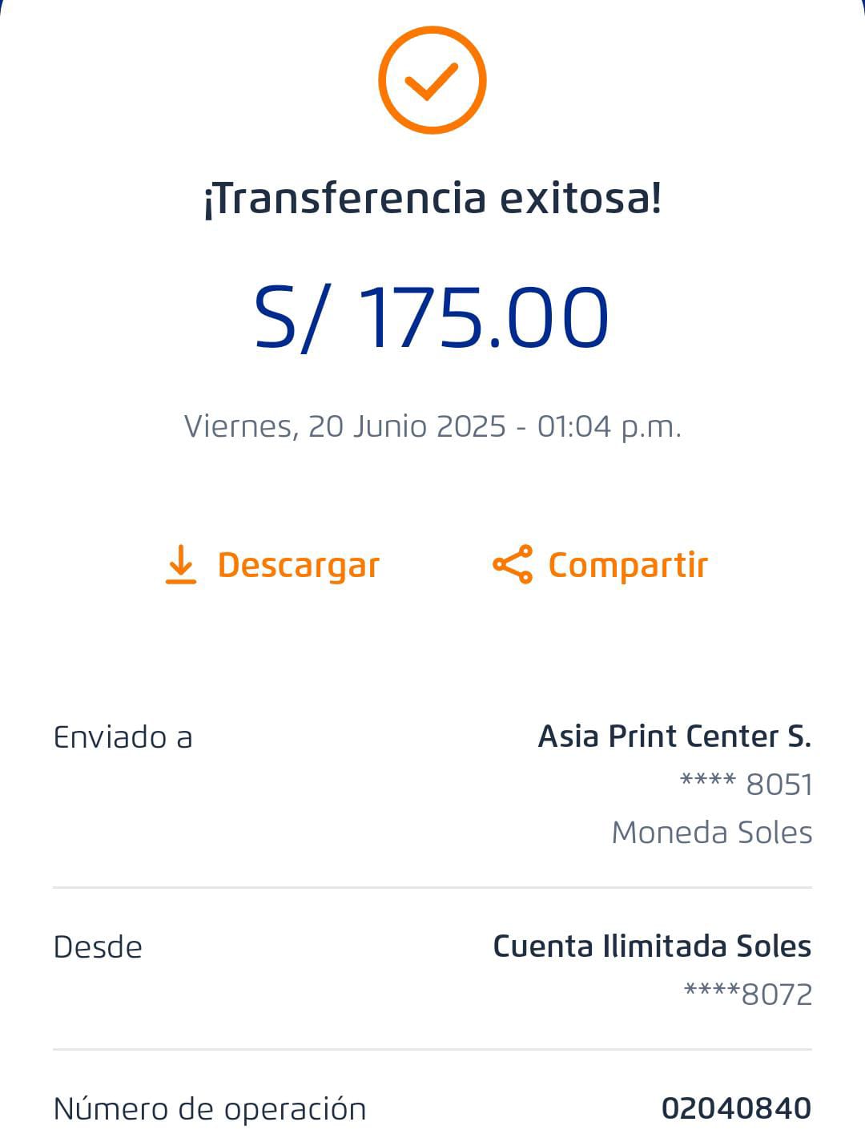This screenshot has width=865, height=1142.
Task: Click the divider line above Número de operación
Action: 432,1049
